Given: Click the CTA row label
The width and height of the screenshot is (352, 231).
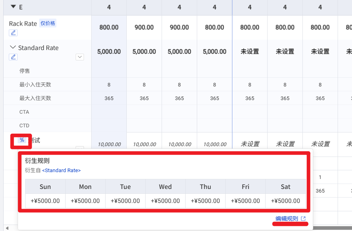Looking at the screenshot, I should [x=24, y=112].
